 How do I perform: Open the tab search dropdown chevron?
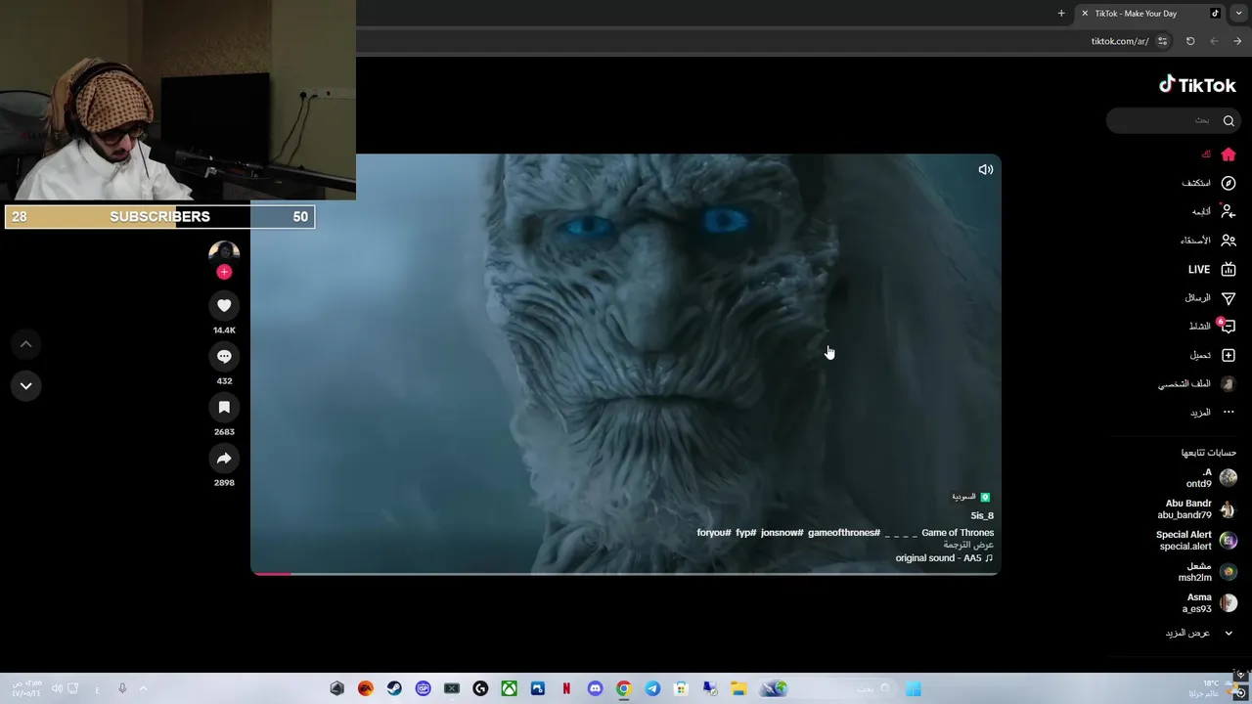click(x=1239, y=14)
